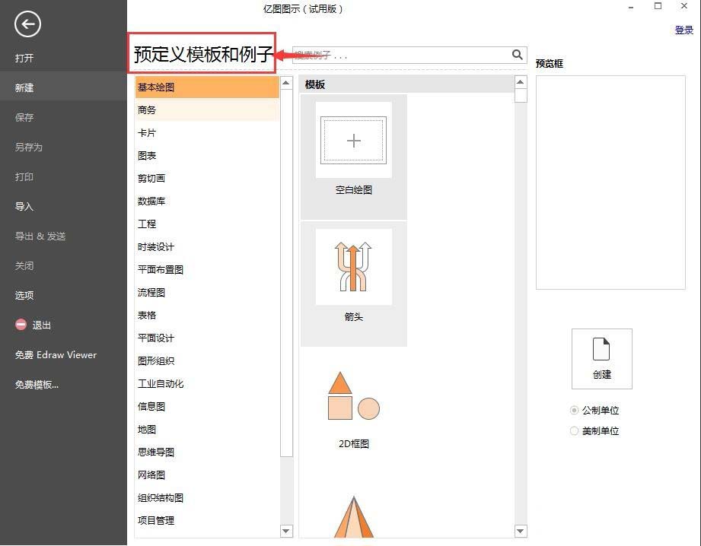Select the 工业自动化 category

207,383
